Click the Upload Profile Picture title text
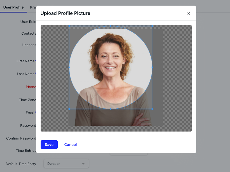The width and height of the screenshot is (230, 172). [65, 13]
